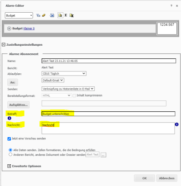This screenshot has width=181, height=186.
Task: Click the 1234.567 format preview box
Action: pos(167,29)
